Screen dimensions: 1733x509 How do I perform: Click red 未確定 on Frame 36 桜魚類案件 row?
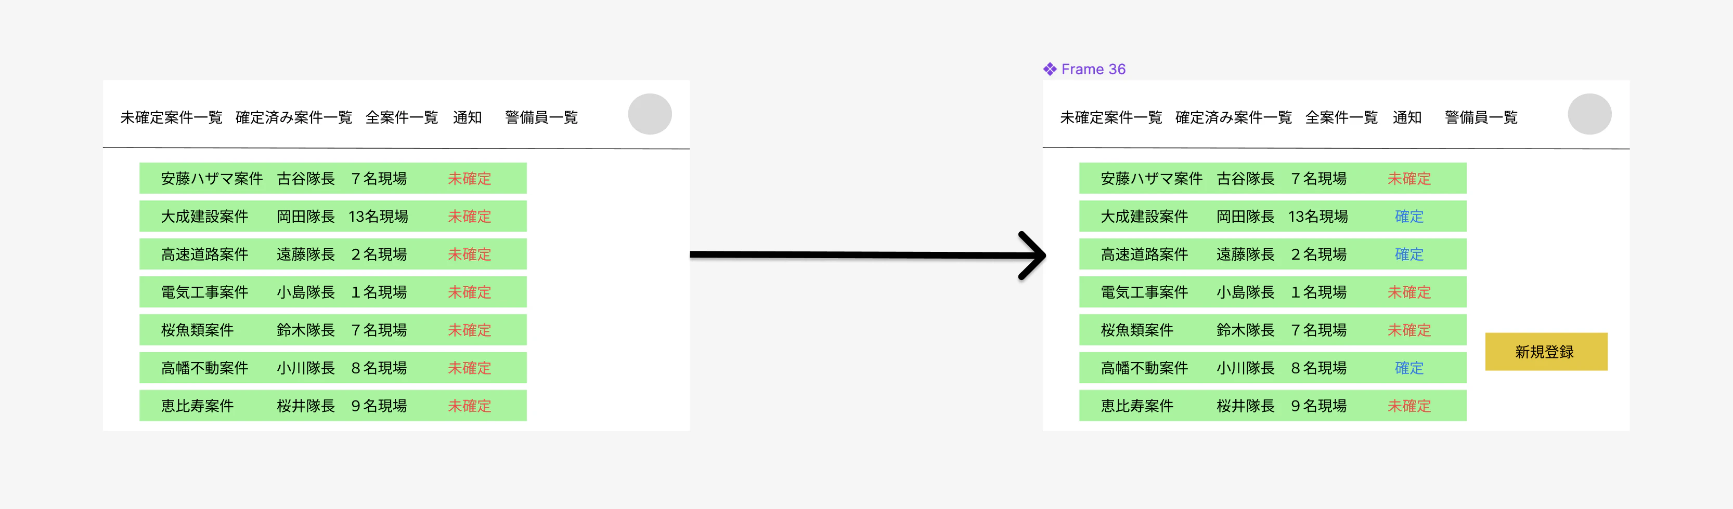[x=1409, y=330]
